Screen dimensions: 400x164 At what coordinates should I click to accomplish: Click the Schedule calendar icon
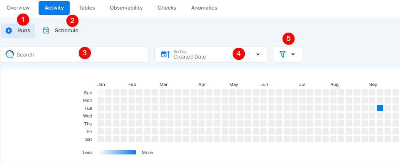[x=46, y=31]
